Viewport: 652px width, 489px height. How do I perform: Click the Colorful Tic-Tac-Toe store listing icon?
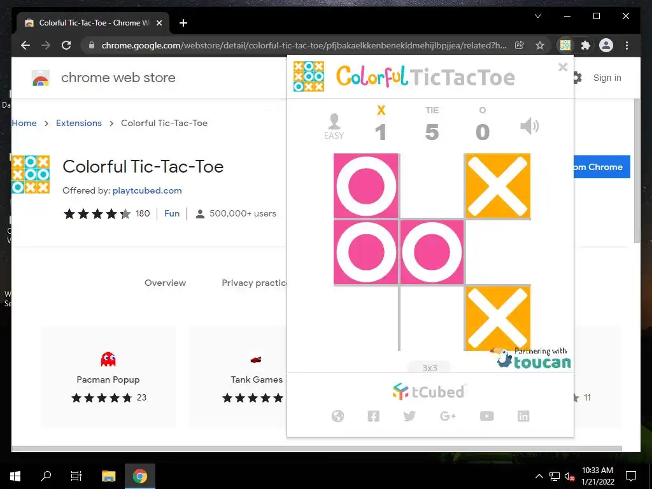(x=31, y=174)
